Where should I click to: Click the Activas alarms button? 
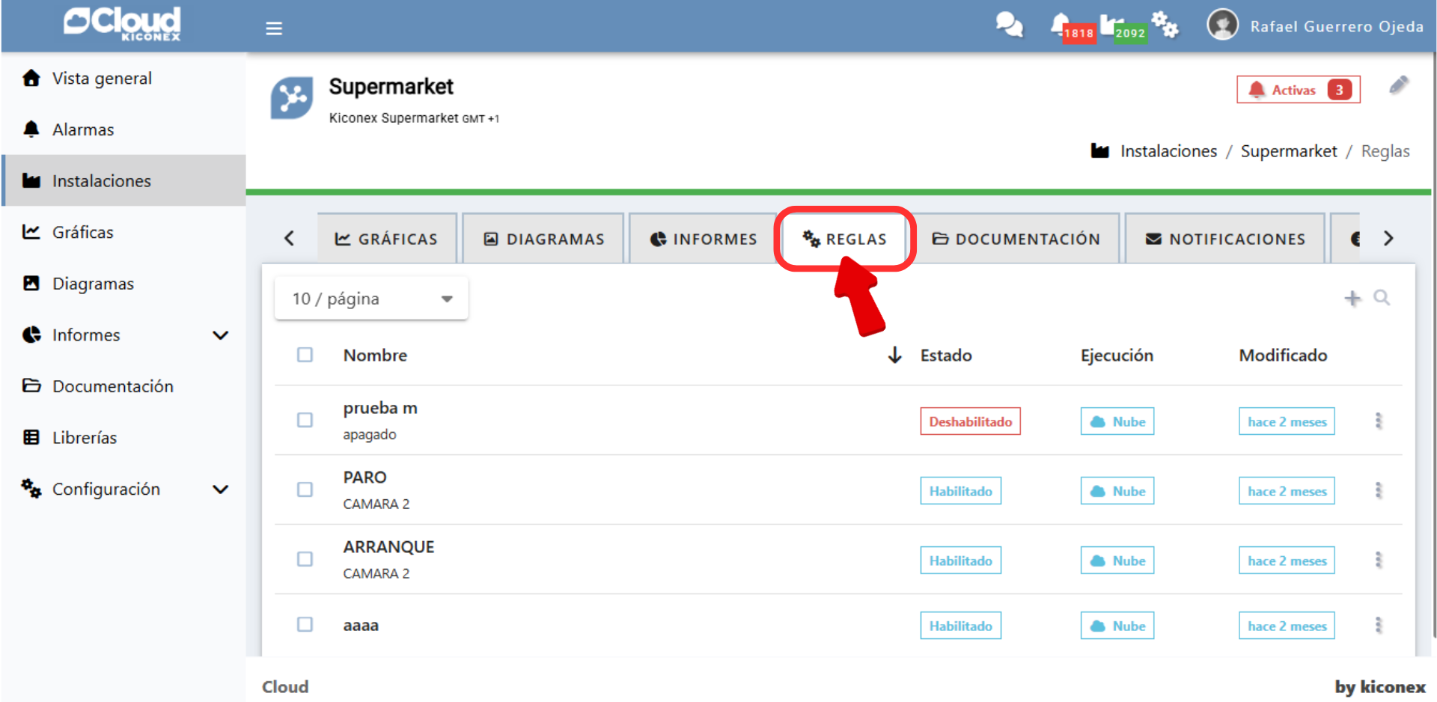click(1298, 90)
